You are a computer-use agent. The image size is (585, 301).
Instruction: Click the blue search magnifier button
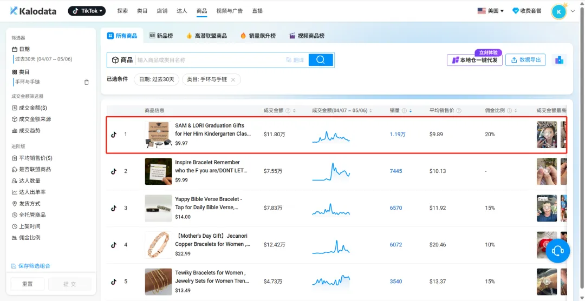click(321, 60)
